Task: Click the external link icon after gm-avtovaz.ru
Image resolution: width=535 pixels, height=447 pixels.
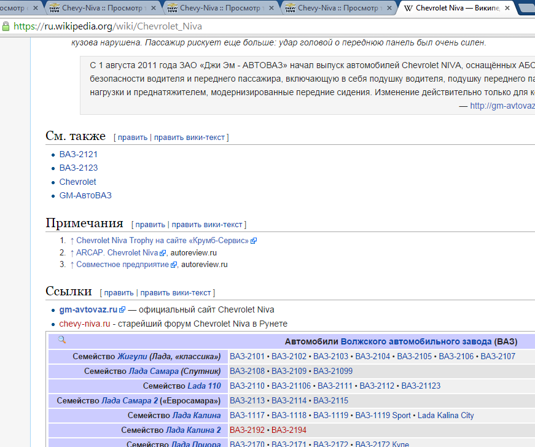Action: 122,310
